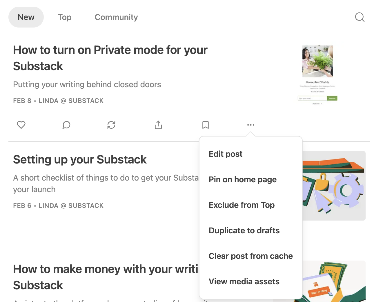Screen dimensions: 374x302
Task: Click the 'FEB 6 • LINDA @ SUBSTACK' byline
Action: tap(58, 205)
